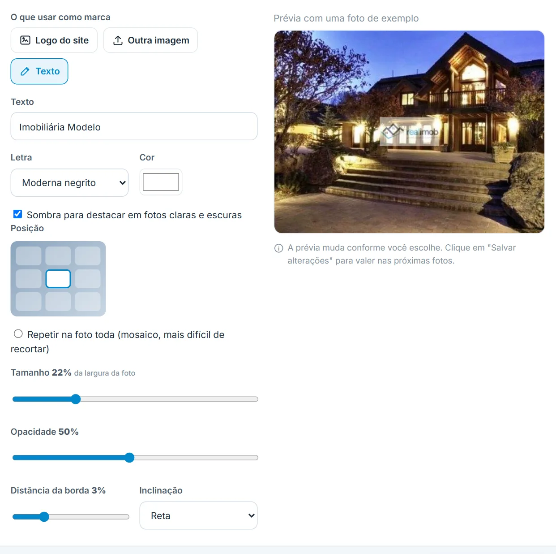Click the 'Prévia com uma foto de exemplo' heading

pos(346,18)
